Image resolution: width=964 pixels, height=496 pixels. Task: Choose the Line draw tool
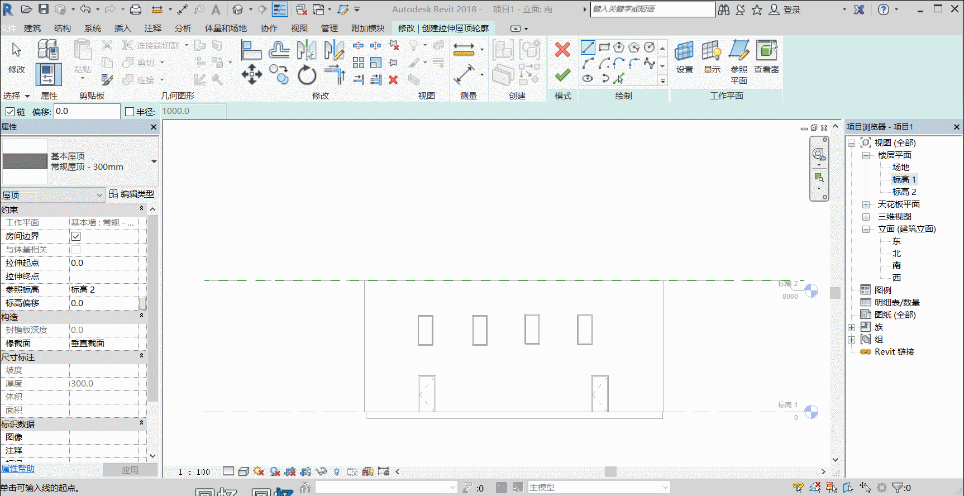click(x=588, y=47)
